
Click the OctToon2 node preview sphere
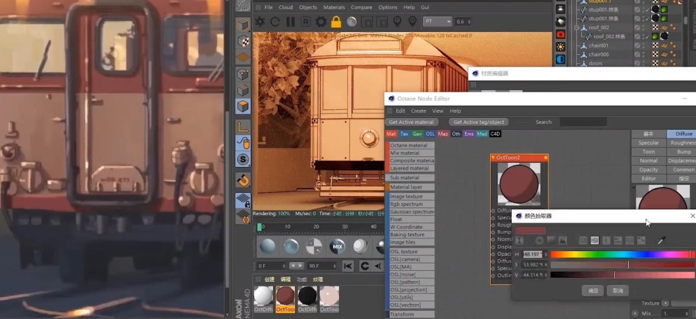(519, 183)
